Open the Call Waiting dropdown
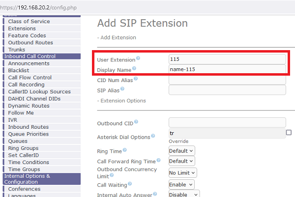 pos(181,185)
